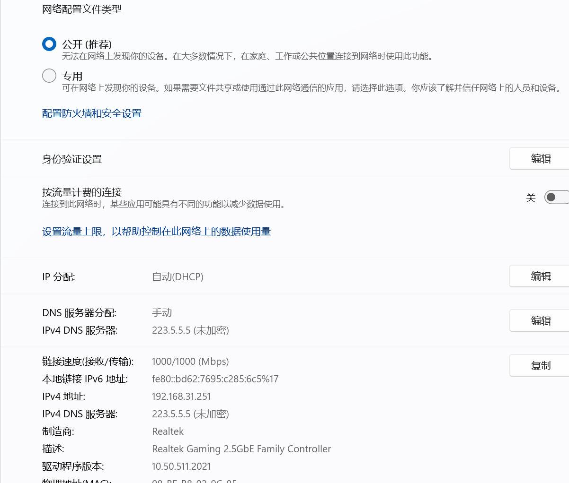The image size is (569, 483).
Task: Click the 1000/1000 (Mbps) link speed value
Action: pyautogui.click(x=190, y=362)
